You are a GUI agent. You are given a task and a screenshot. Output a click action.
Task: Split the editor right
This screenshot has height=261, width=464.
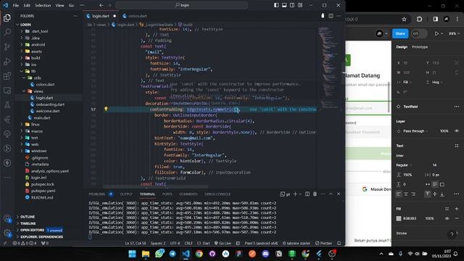(x=331, y=16)
